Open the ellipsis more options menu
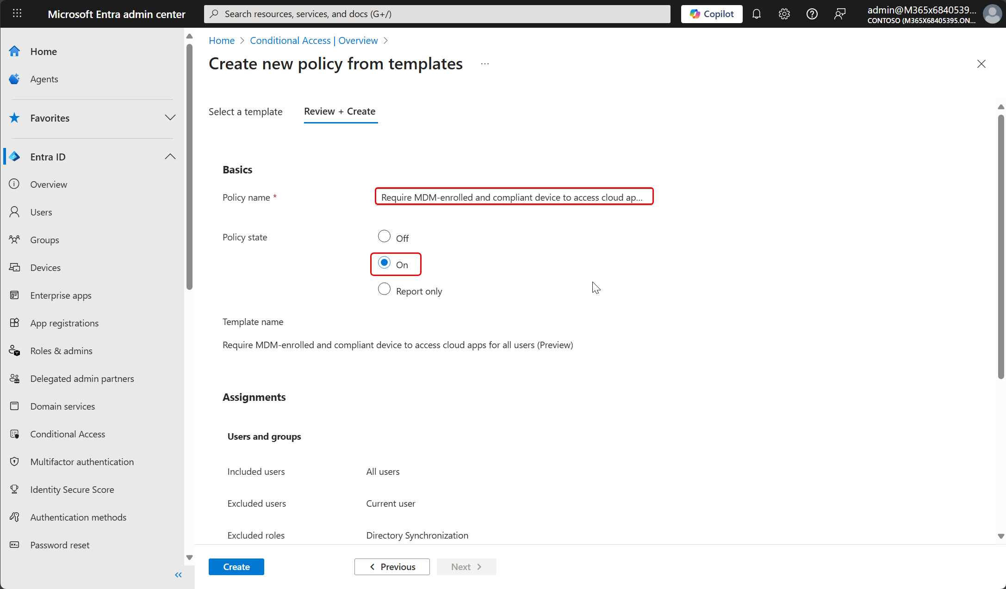This screenshot has width=1006, height=589. [484, 64]
